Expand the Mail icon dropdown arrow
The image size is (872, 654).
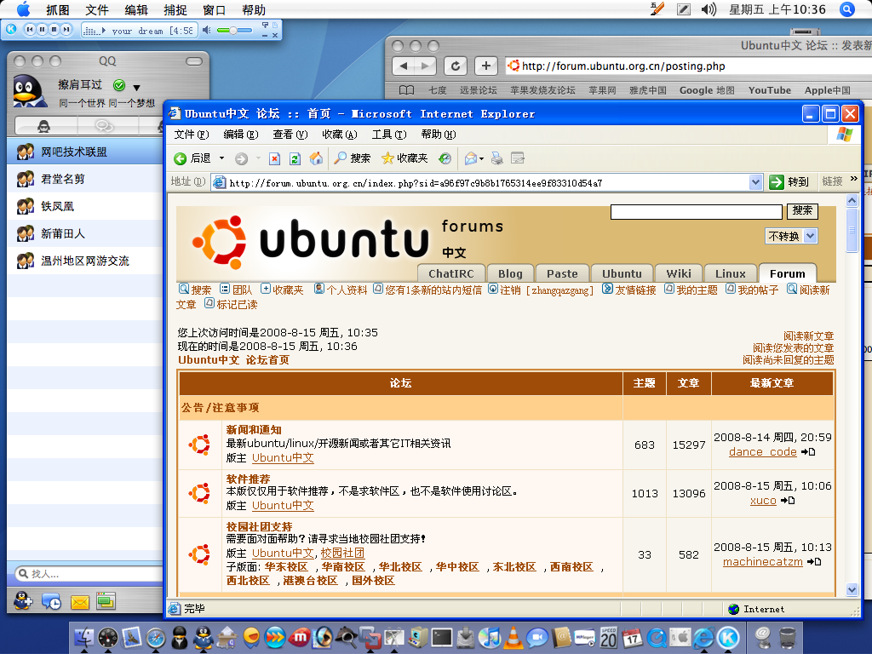[482, 159]
